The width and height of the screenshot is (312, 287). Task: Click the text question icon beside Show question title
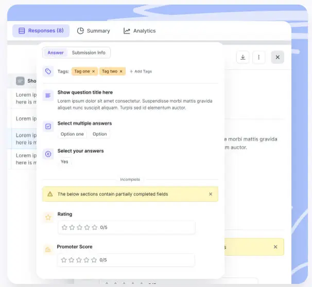pos(48,95)
